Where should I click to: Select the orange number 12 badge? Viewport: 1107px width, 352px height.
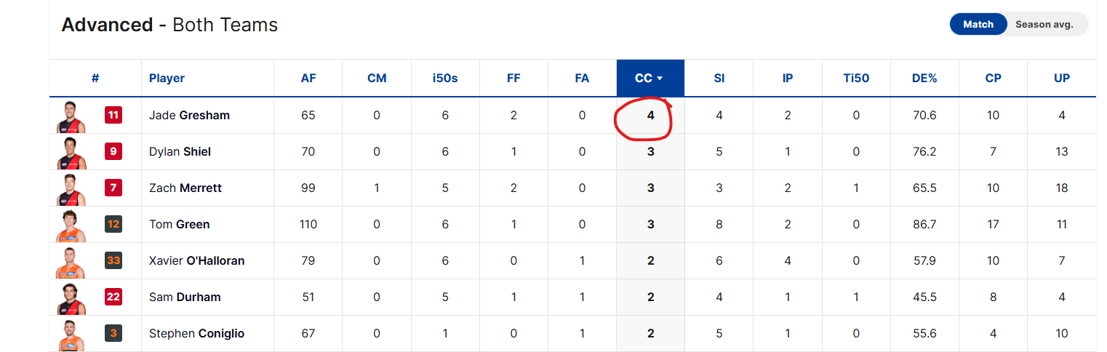pos(113,224)
